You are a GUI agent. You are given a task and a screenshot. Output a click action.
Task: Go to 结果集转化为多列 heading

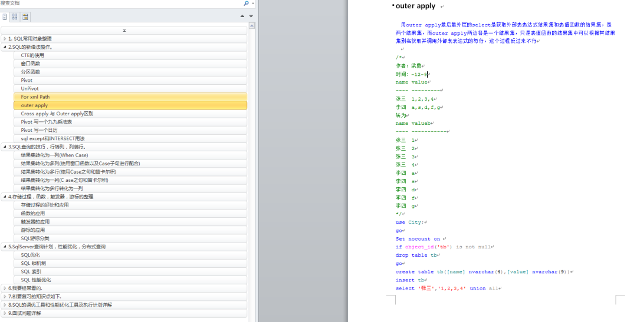click(x=130, y=164)
